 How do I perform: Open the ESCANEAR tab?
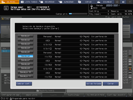point(105,2)
